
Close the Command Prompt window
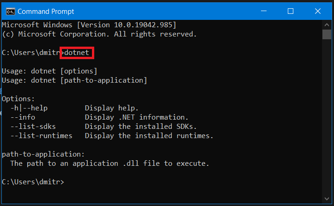point(317,11)
